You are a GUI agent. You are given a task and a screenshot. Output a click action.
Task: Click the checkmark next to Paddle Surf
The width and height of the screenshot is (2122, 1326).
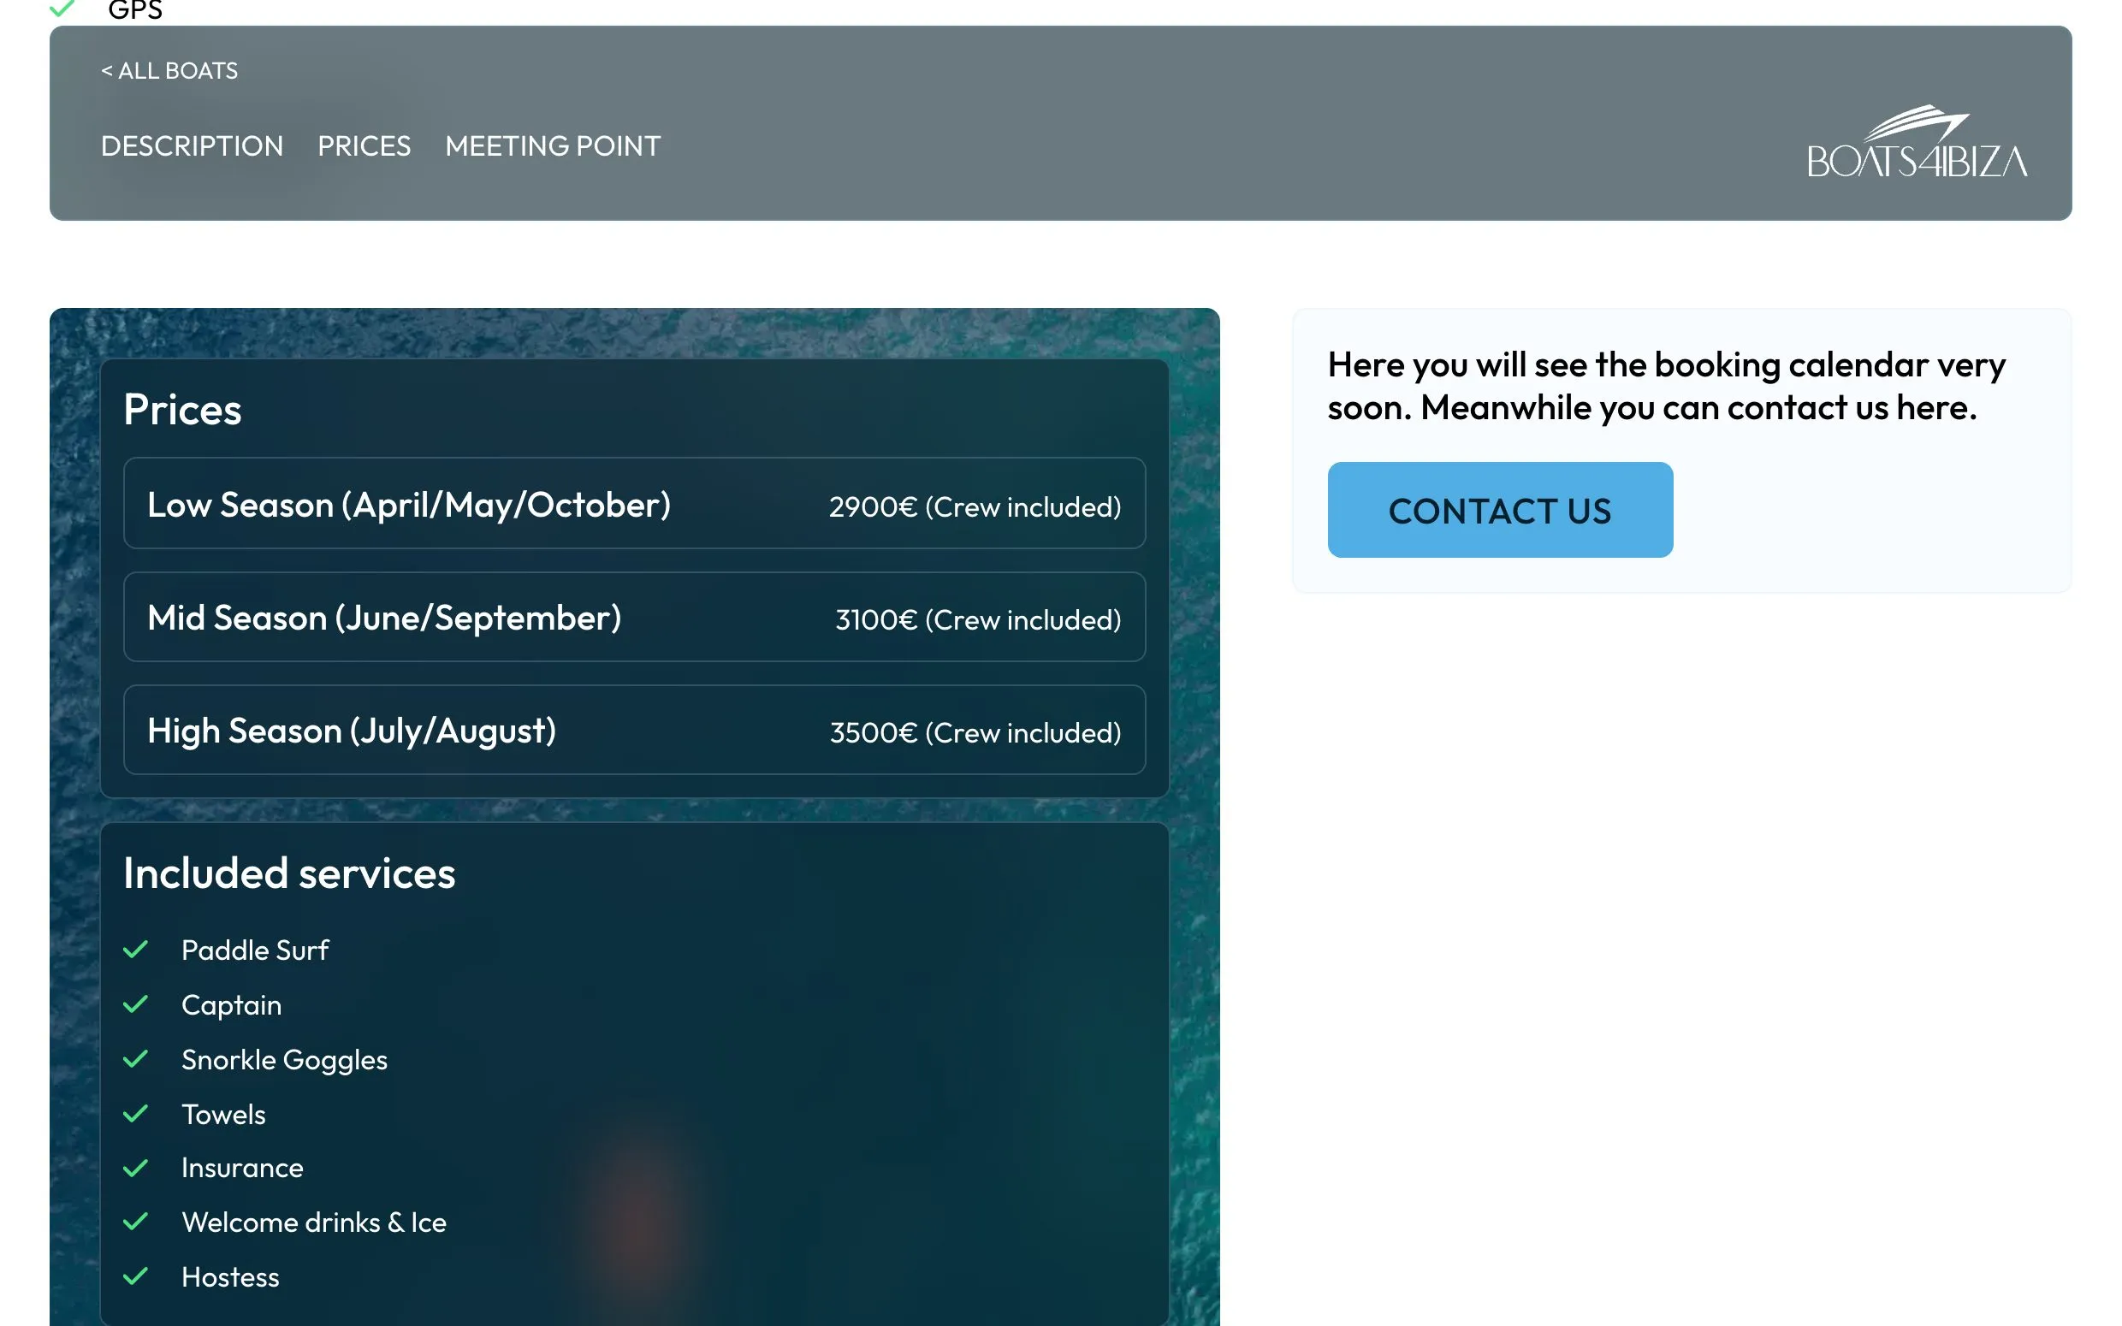pos(135,950)
